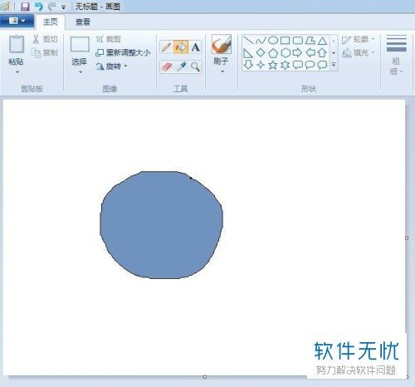415x387 pixels.
Task: Select the Pencil tool
Action: click(166, 47)
